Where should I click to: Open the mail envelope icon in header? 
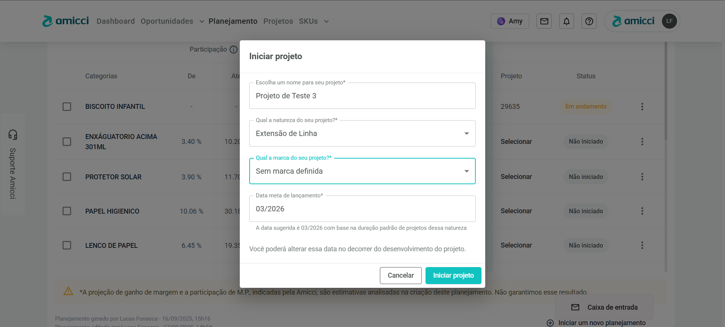(x=544, y=21)
